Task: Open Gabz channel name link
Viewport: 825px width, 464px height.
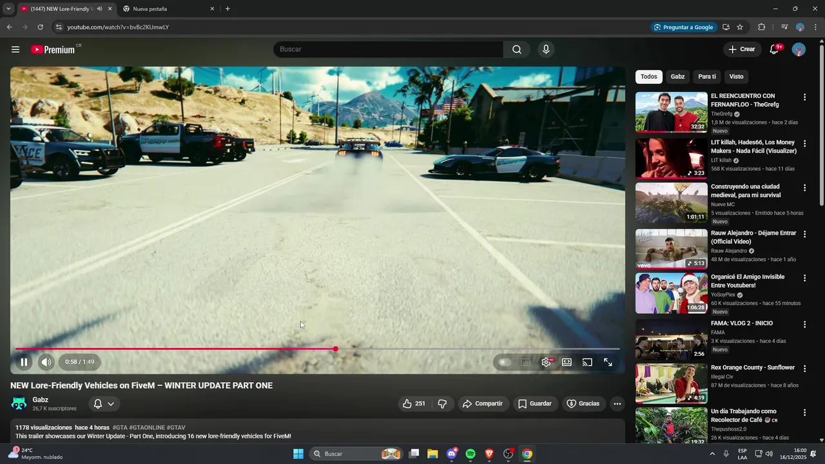Action: 40,400
